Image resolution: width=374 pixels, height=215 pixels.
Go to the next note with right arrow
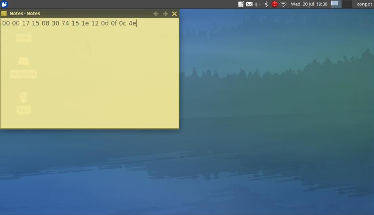[x=165, y=14]
